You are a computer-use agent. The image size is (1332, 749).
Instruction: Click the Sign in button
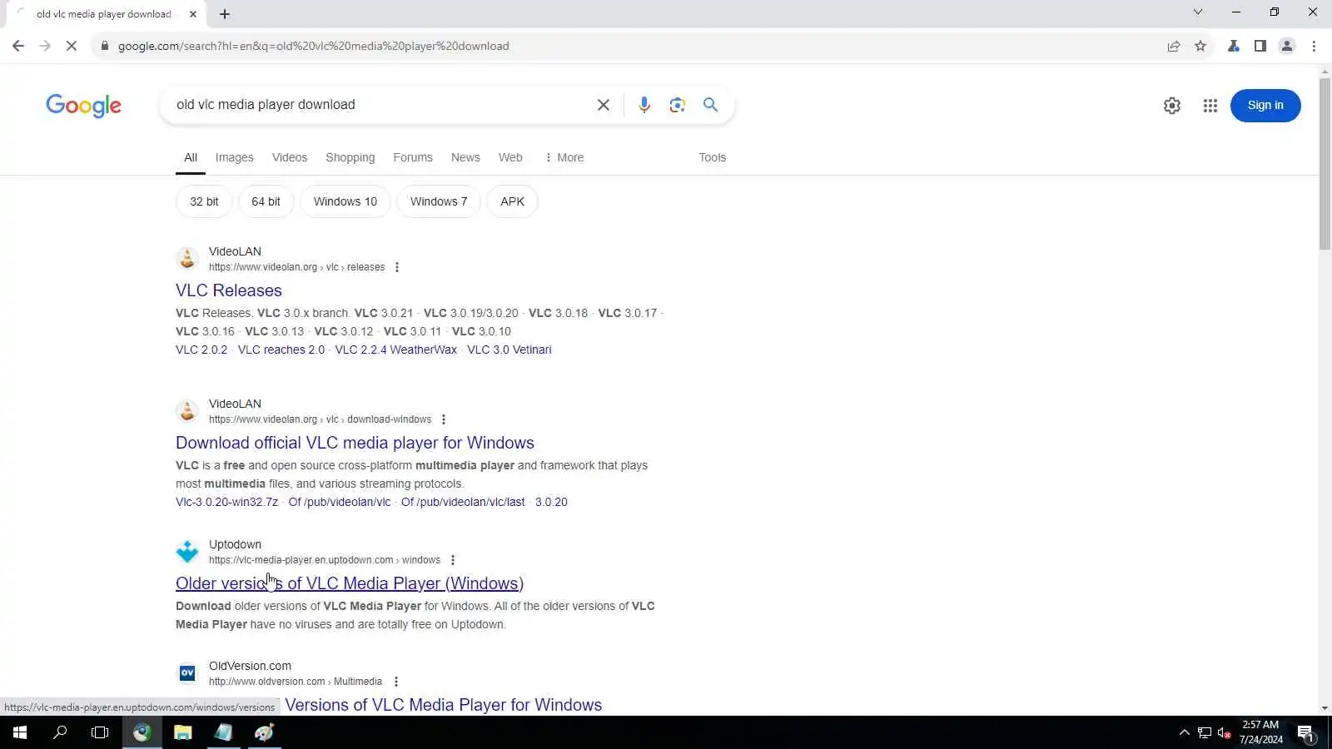[1265, 106]
